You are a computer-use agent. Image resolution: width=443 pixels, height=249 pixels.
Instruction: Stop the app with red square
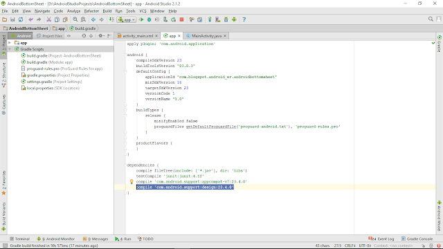point(181,19)
